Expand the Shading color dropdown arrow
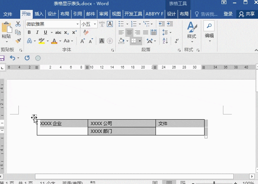The width and height of the screenshot is (258, 184). 127,41
